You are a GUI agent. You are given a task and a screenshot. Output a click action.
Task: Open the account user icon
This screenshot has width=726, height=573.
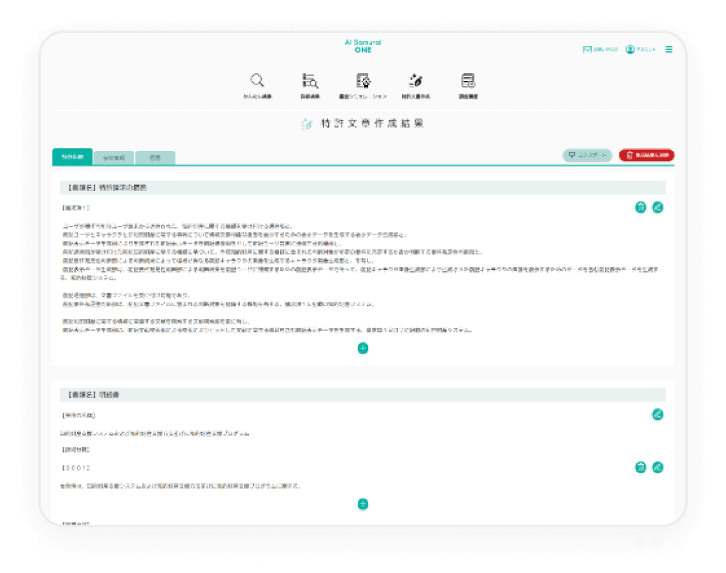tap(630, 49)
